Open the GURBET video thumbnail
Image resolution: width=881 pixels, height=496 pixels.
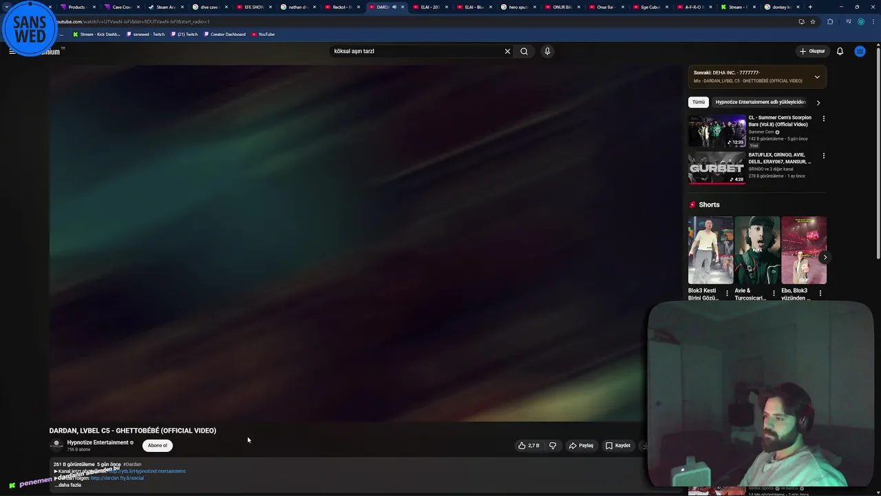[x=717, y=167]
